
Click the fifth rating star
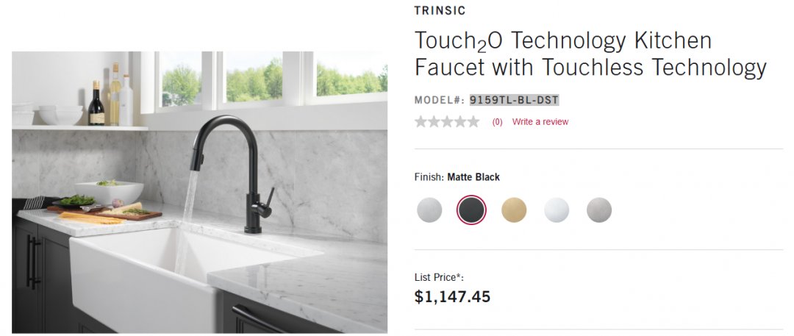[473, 121]
